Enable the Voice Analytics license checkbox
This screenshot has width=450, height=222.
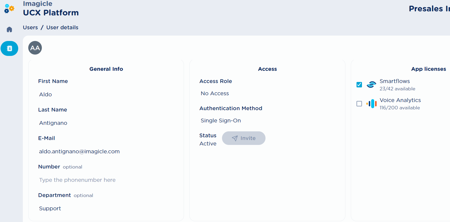click(359, 104)
